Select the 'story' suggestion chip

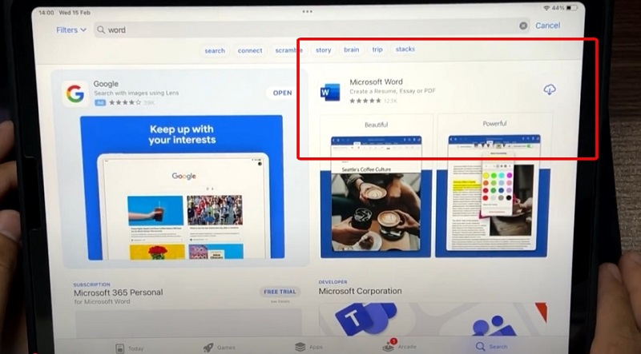(x=323, y=50)
